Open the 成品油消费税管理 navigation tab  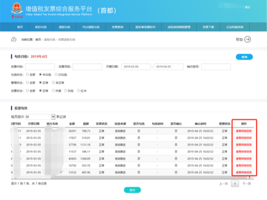[179, 27]
